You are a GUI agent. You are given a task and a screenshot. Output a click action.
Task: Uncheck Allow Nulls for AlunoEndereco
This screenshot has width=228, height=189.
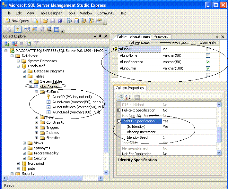pos(208,62)
